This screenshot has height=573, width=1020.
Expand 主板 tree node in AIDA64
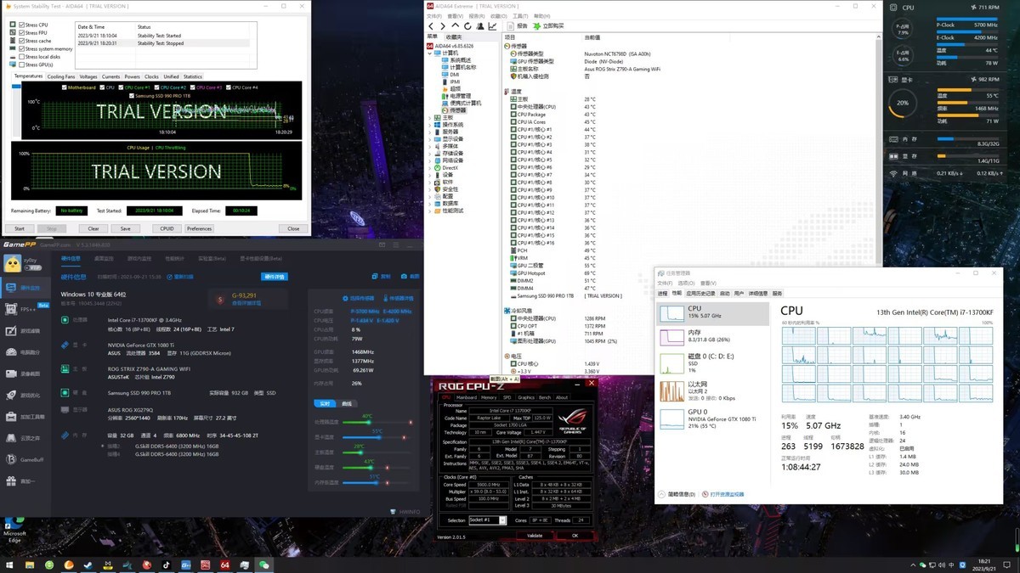pyautogui.click(x=430, y=117)
